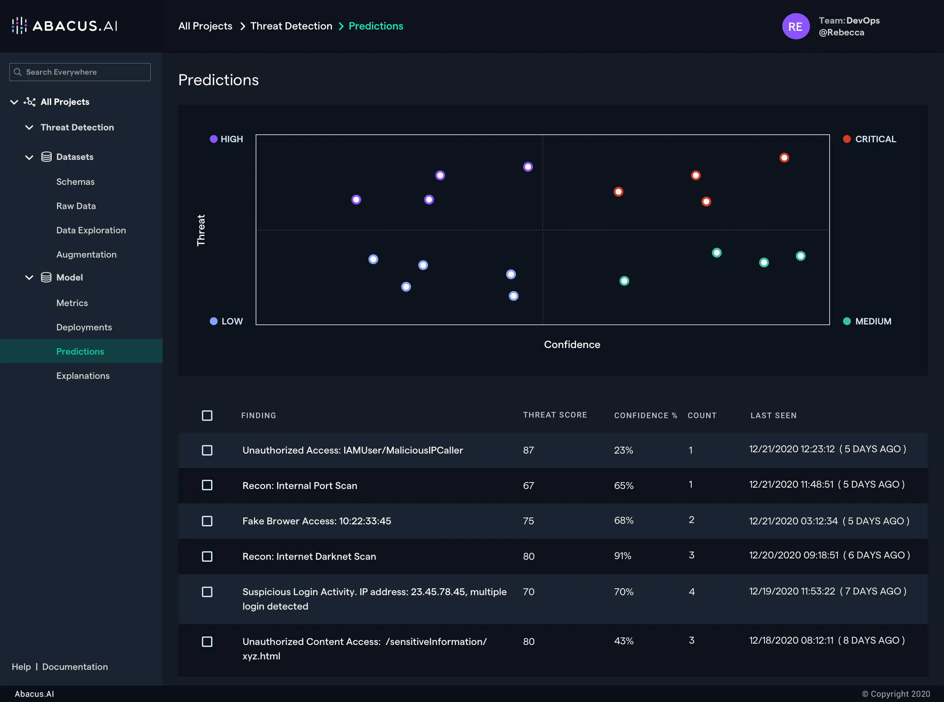Click the HIGH legend purple dot

[213, 139]
